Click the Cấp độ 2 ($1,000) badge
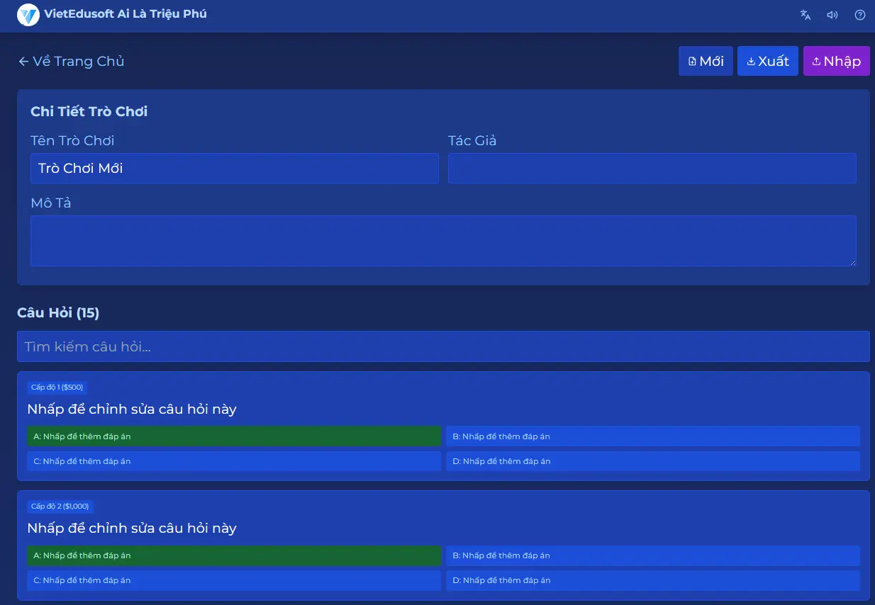 click(x=60, y=507)
